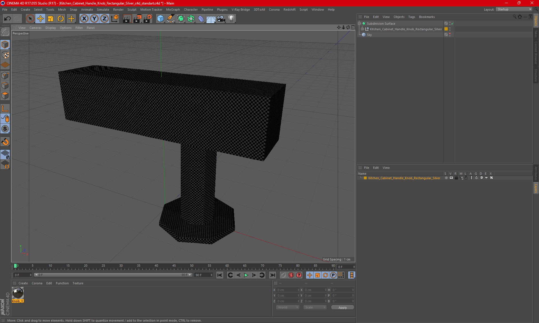539x323 pixels.
Task: Open the Array/MoGraph green icon
Action: pos(191,19)
